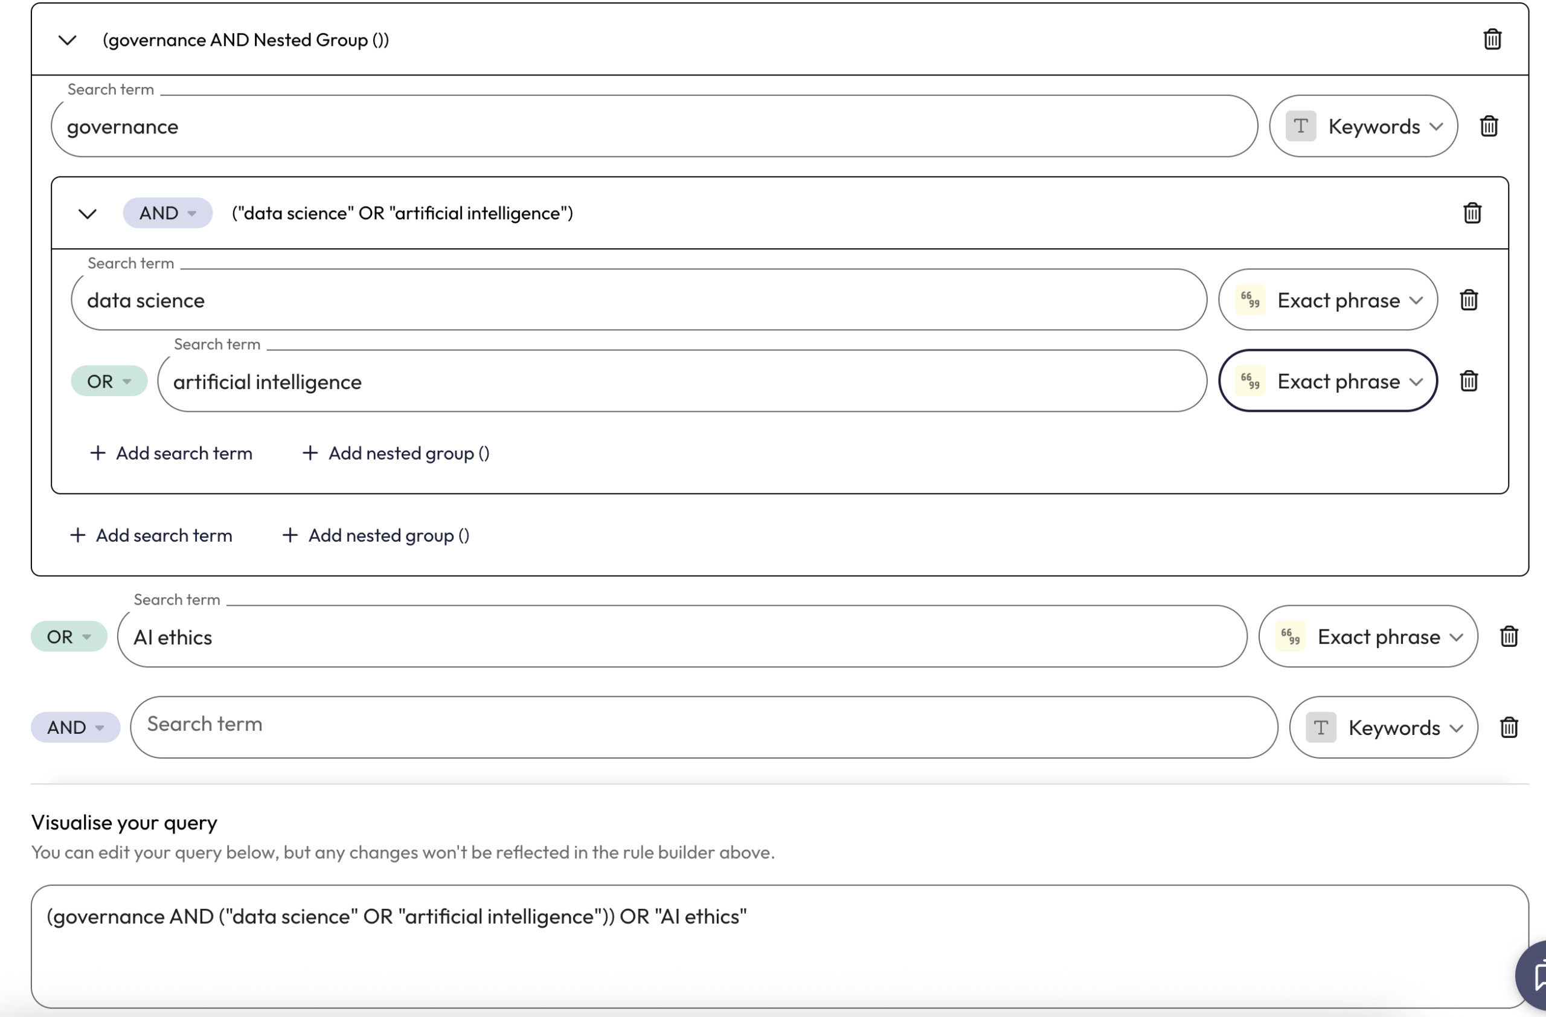This screenshot has width=1546, height=1017.
Task: Delete the data science search term
Action: [x=1469, y=300]
